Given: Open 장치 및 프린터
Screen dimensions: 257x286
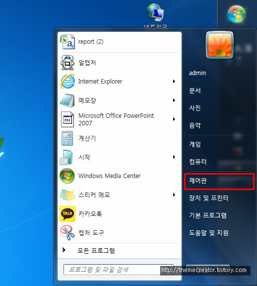Looking at the screenshot, I should coord(208,198).
